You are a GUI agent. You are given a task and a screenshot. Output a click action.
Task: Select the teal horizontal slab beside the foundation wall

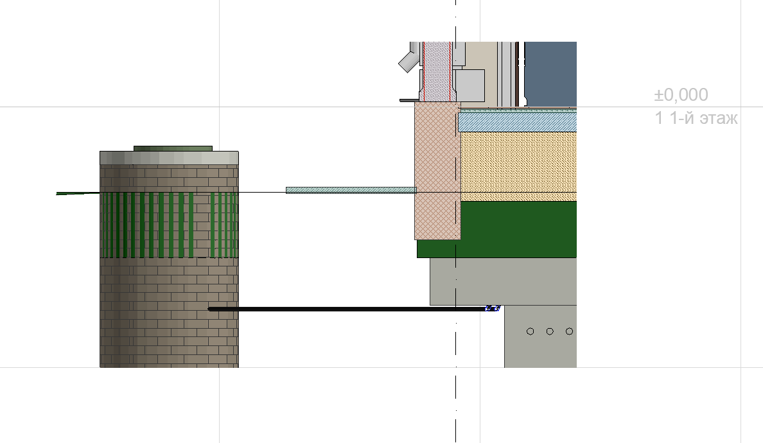pyautogui.click(x=351, y=190)
